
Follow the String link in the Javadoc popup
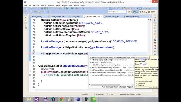coord(143,59)
